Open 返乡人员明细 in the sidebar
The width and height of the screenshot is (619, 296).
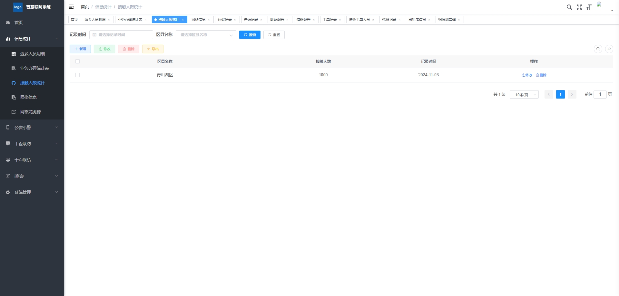[32, 54]
